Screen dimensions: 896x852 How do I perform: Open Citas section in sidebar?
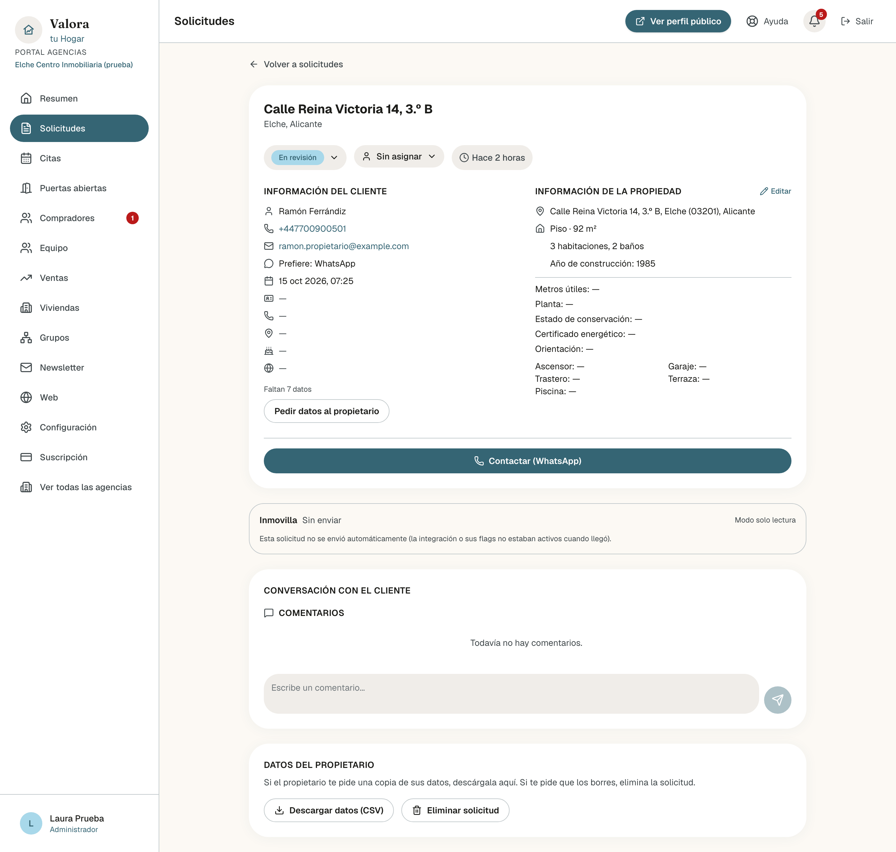(x=79, y=159)
